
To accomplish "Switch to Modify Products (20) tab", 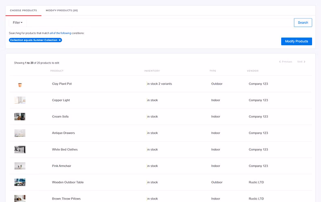I will point(62,11).
